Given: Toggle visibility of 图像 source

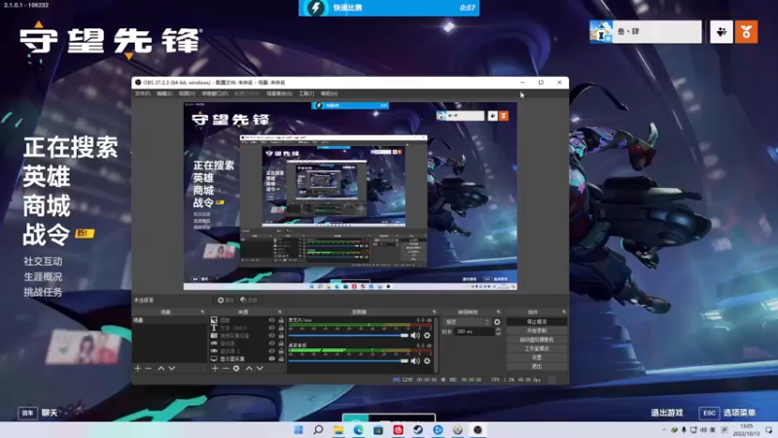Looking at the screenshot, I should (x=271, y=320).
